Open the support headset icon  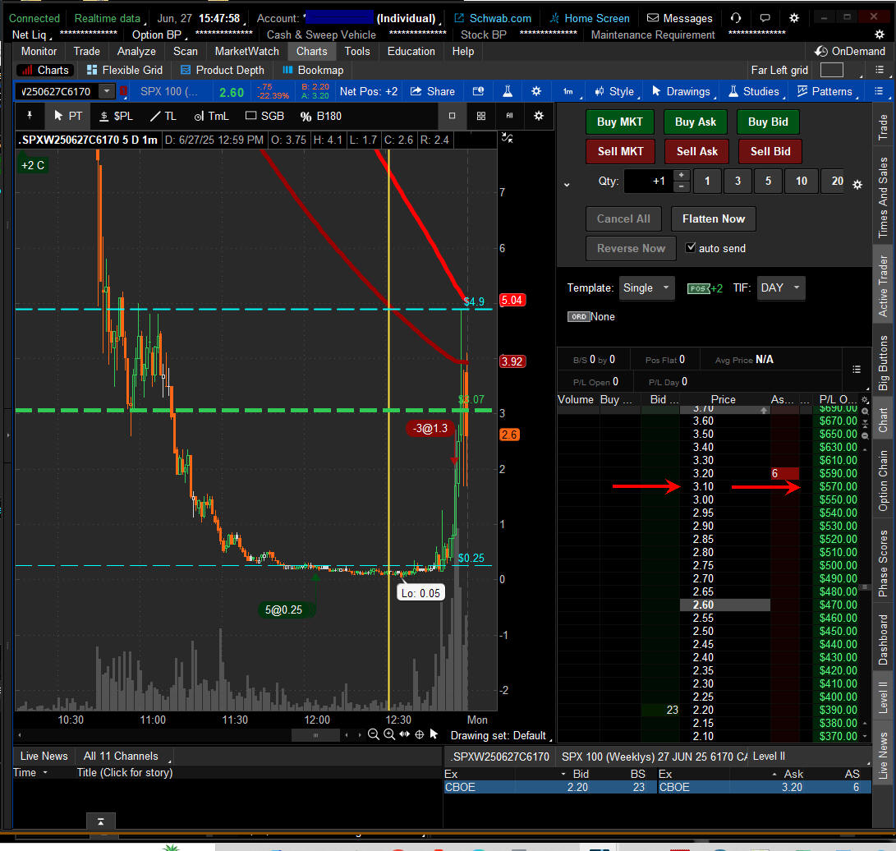[736, 18]
